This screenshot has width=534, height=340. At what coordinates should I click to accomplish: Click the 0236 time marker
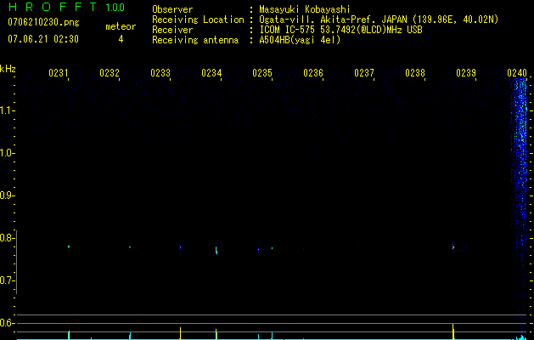pos(313,72)
